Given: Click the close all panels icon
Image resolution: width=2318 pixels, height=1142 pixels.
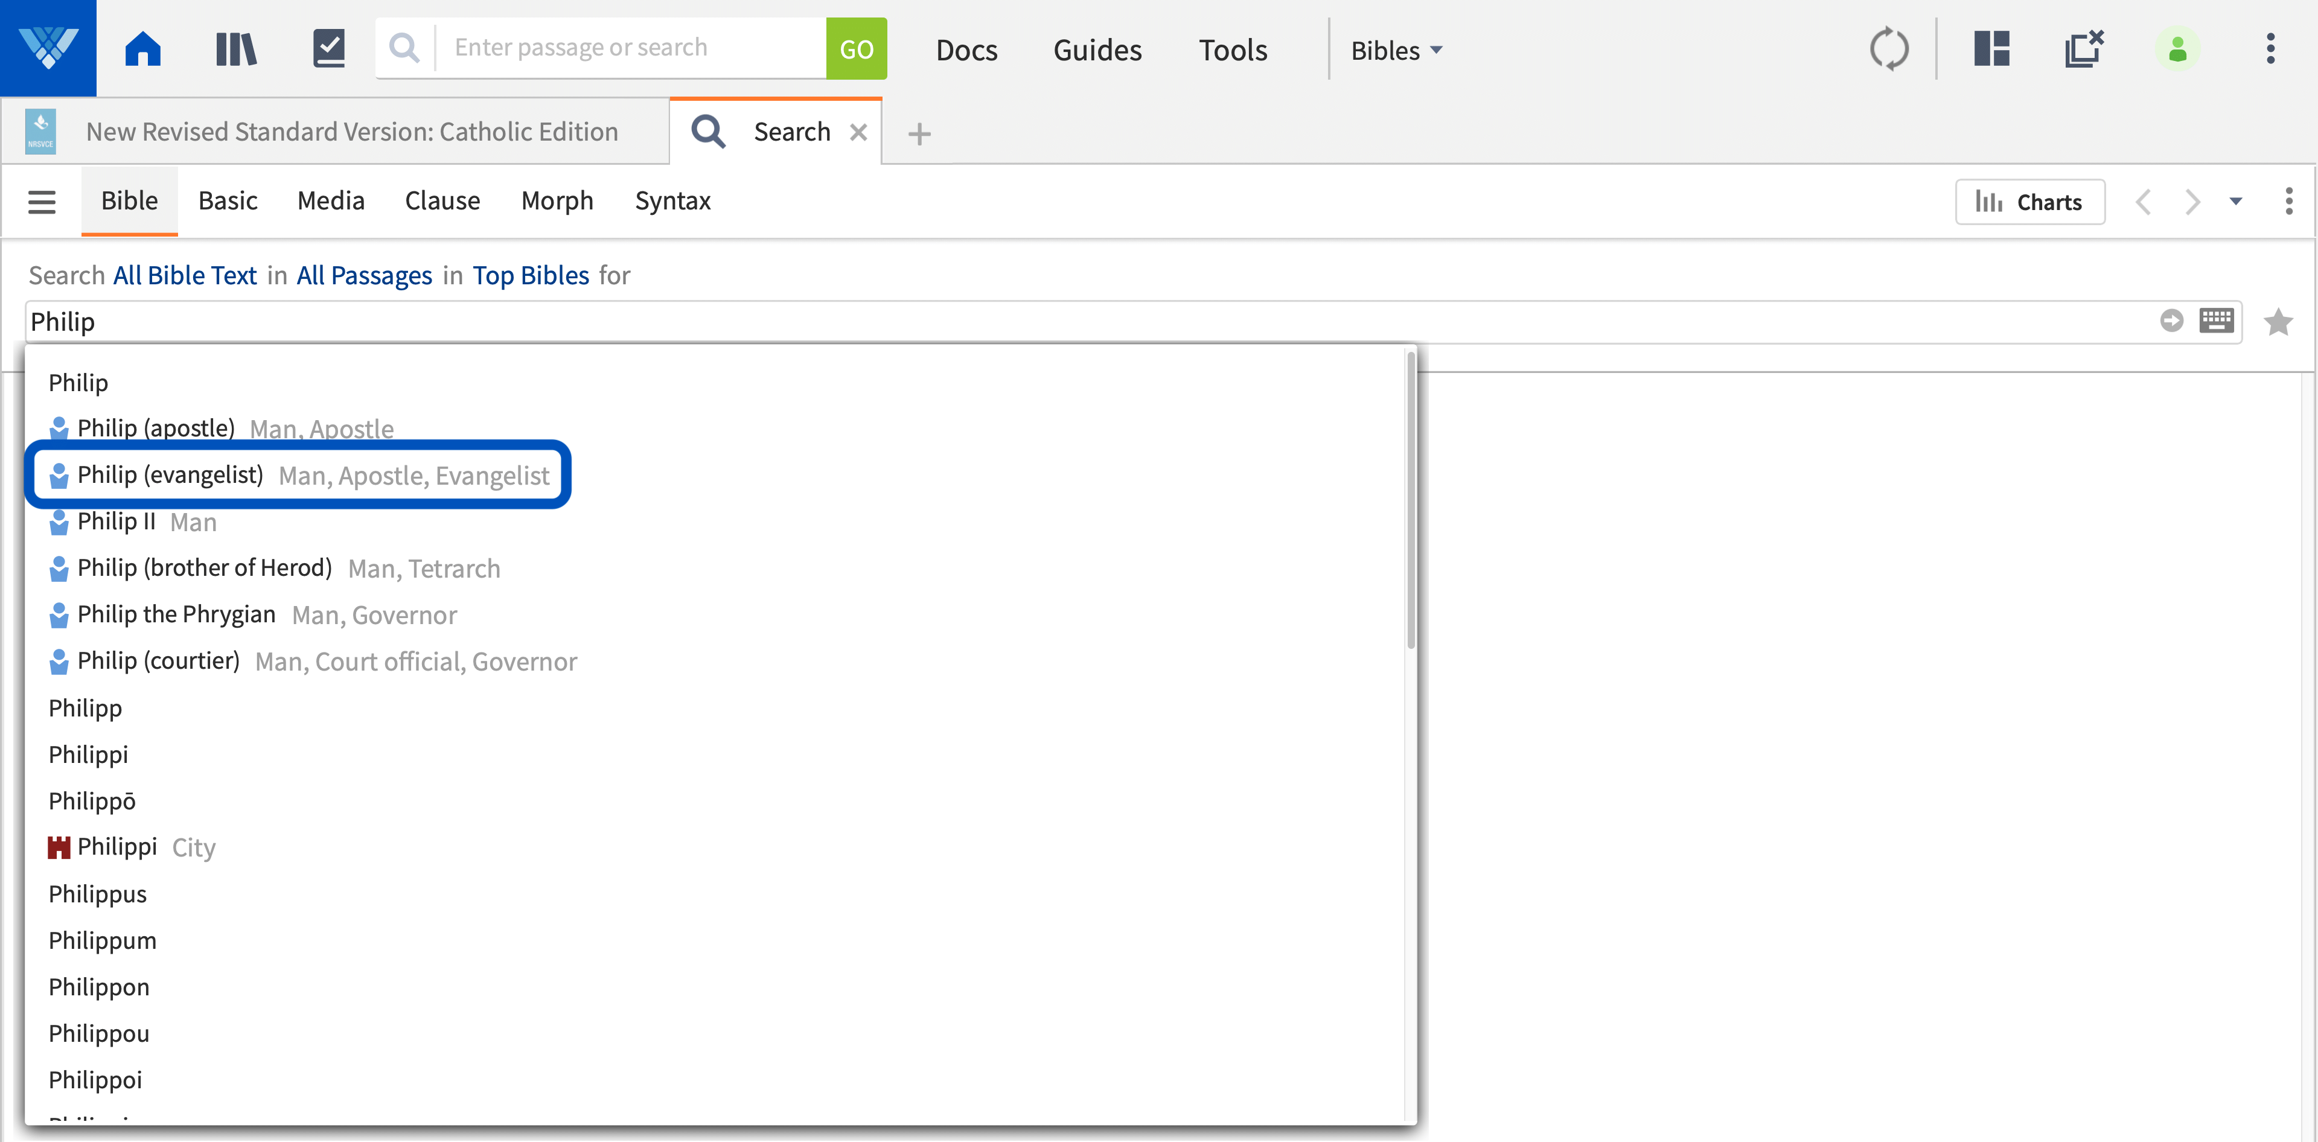Looking at the screenshot, I should [2084, 49].
